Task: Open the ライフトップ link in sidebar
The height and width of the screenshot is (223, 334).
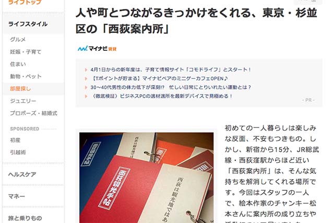Action: coord(25,2)
